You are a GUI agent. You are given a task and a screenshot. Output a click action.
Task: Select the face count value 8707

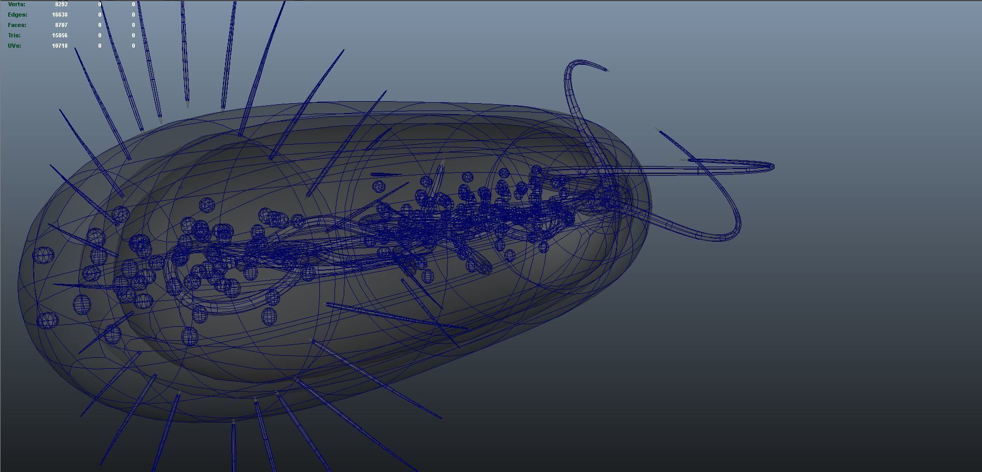pos(61,25)
